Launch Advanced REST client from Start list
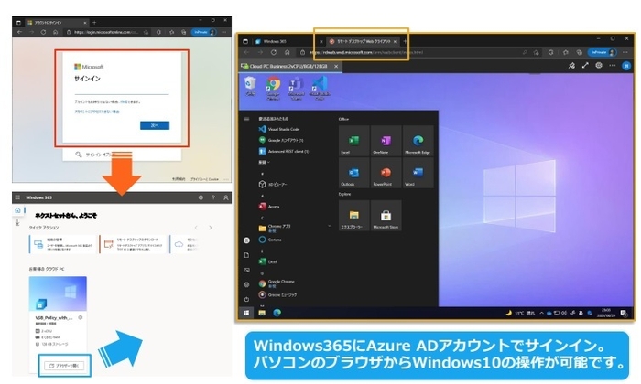The height and width of the screenshot is (384, 641). pyautogui.click(x=283, y=151)
